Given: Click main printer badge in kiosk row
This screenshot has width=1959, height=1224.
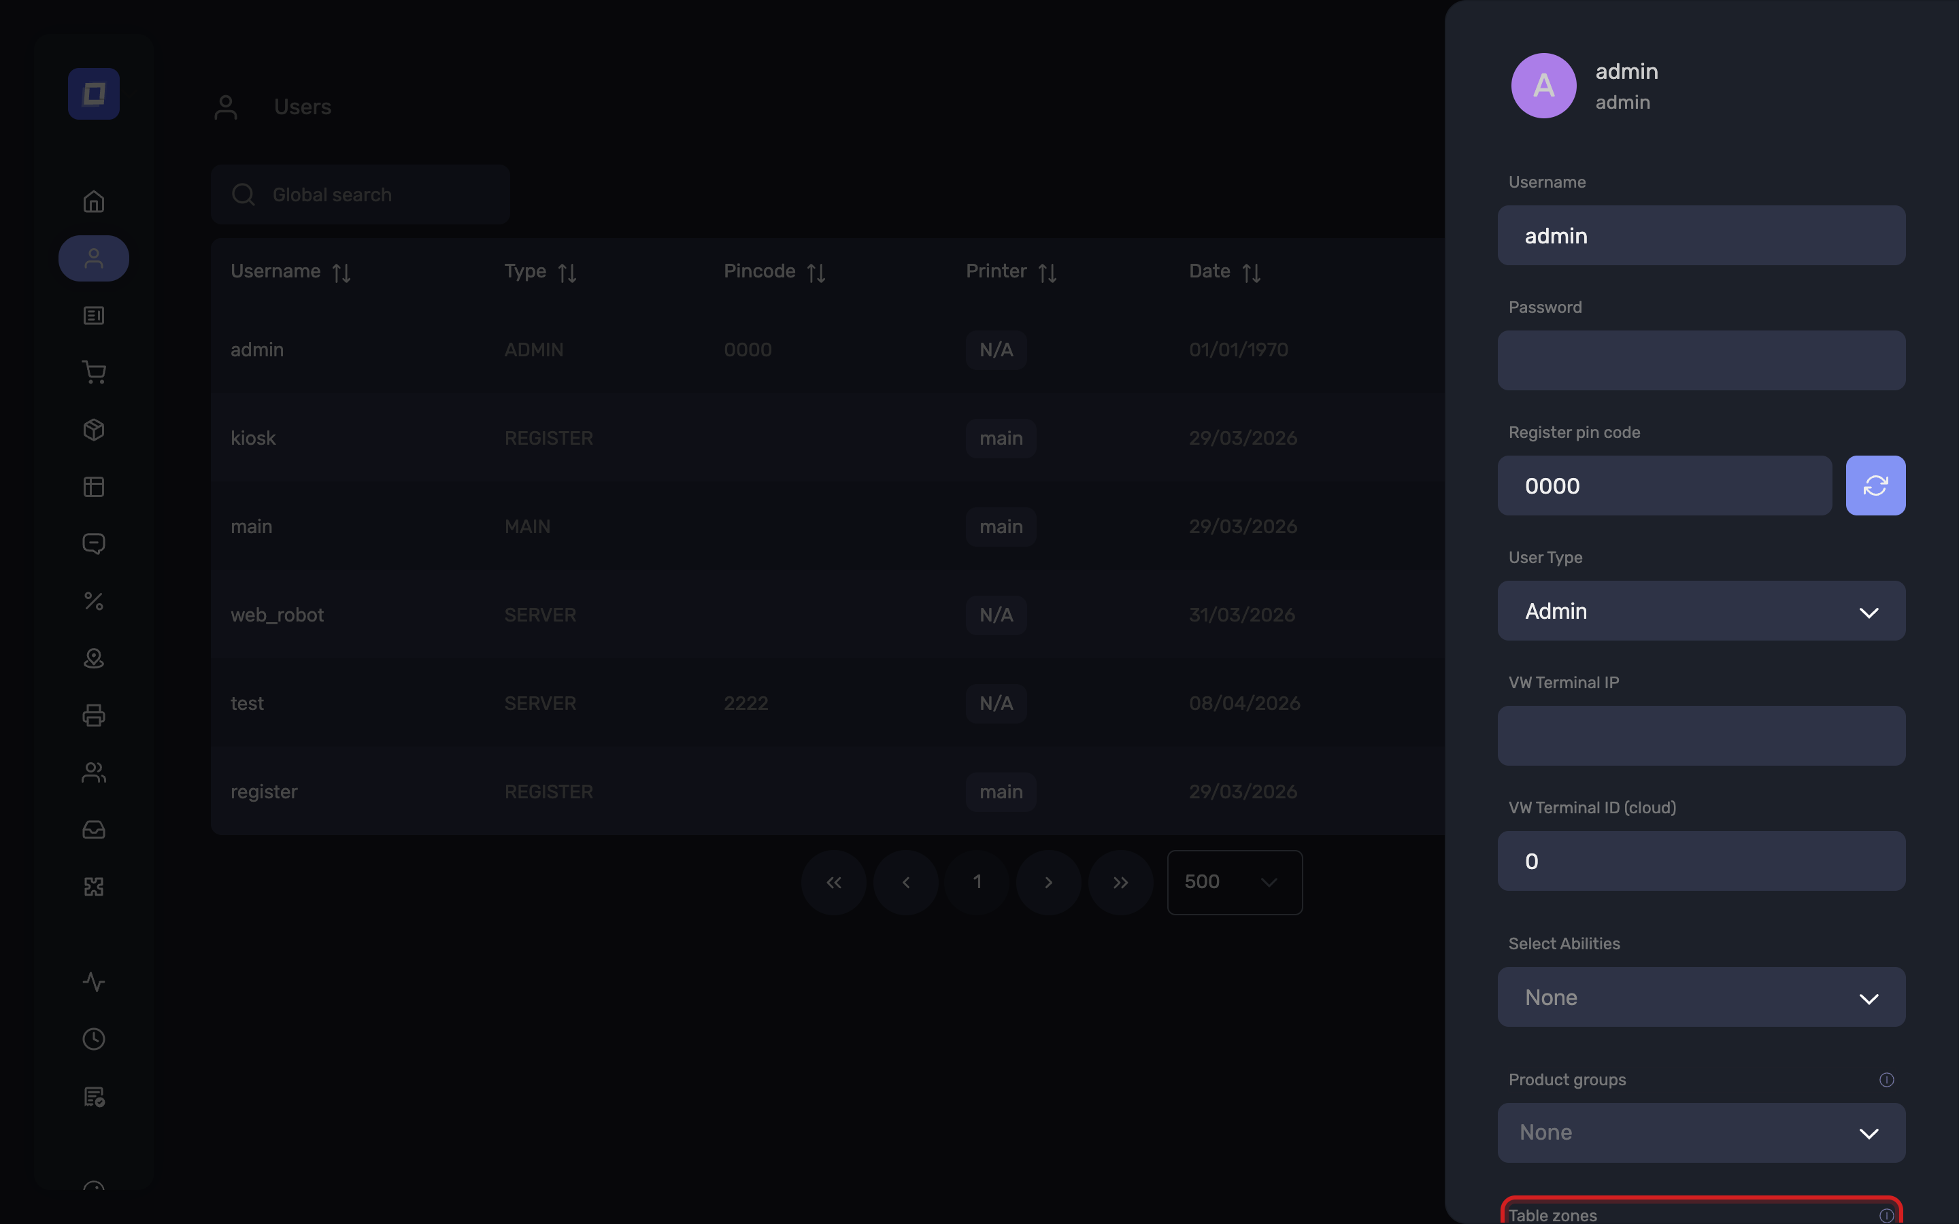Looking at the screenshot, I should click(x=1001, y=439).
